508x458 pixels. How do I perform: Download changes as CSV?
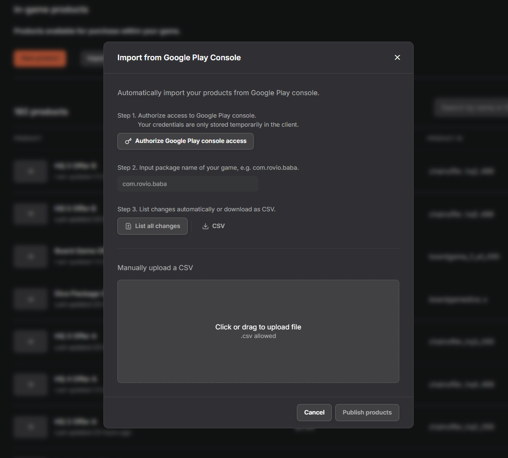(213, 226)
